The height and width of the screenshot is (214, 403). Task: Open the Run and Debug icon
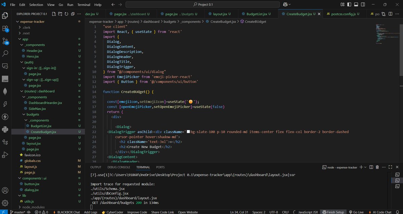[x=5, y=155]
